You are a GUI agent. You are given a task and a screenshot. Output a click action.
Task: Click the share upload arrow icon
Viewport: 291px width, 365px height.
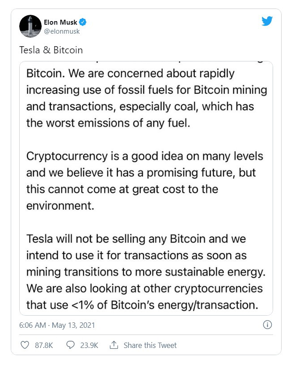pyautogui.click(x=114, y=345)
